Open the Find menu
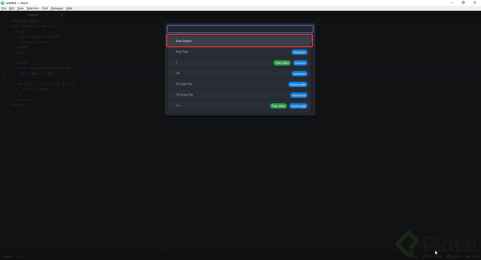The image size is (481, 260). (45, 8)
